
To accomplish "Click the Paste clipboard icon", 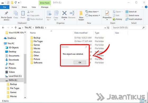I will pos(23,13).
